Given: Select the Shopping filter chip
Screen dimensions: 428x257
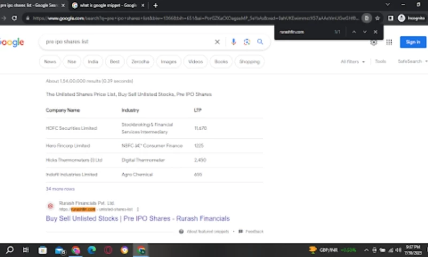Looking at the screenshot, I should (x=249, y=62).
